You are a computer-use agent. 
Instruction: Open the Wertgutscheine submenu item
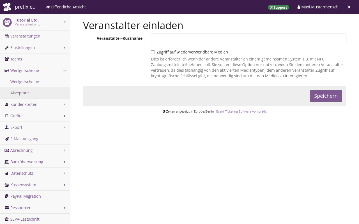click(x=35, y=82)
